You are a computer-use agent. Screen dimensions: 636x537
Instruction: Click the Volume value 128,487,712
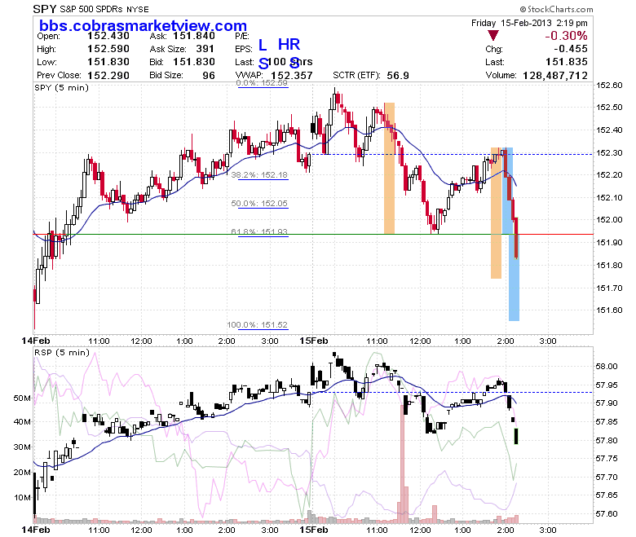point(555,76)
